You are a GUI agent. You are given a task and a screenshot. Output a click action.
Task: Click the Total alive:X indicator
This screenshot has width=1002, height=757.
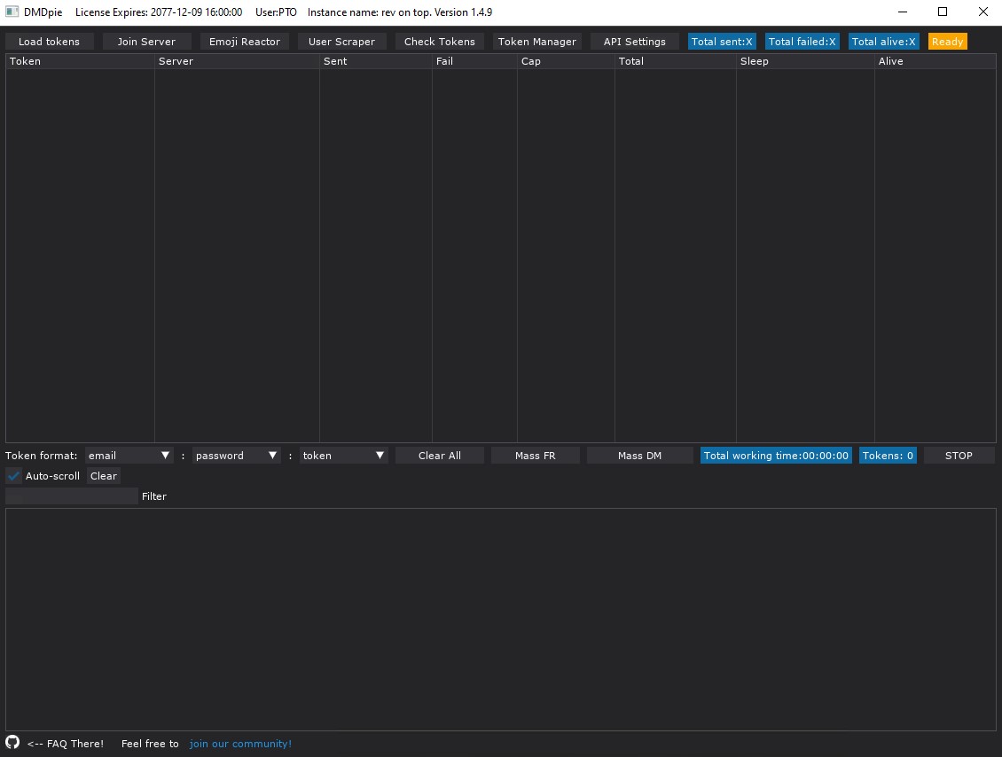884,42
